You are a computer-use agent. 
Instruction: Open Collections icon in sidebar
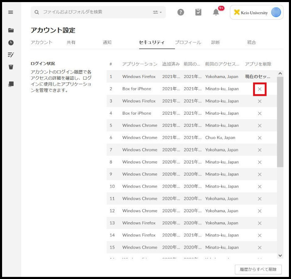click(11, 84)
